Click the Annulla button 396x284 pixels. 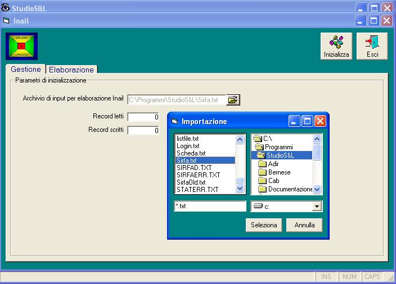coord(304,225)
